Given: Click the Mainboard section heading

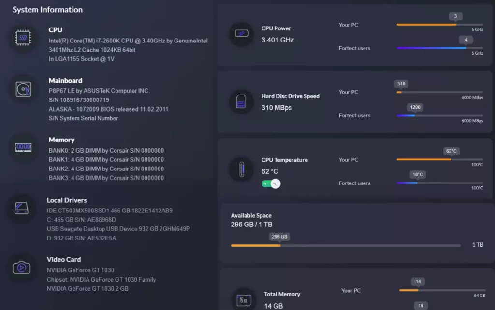Looking at the screenshot, I should pyautogui.click(x=65, y=81).
